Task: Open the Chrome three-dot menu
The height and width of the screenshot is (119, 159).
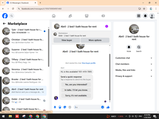Action: (156, 9)
